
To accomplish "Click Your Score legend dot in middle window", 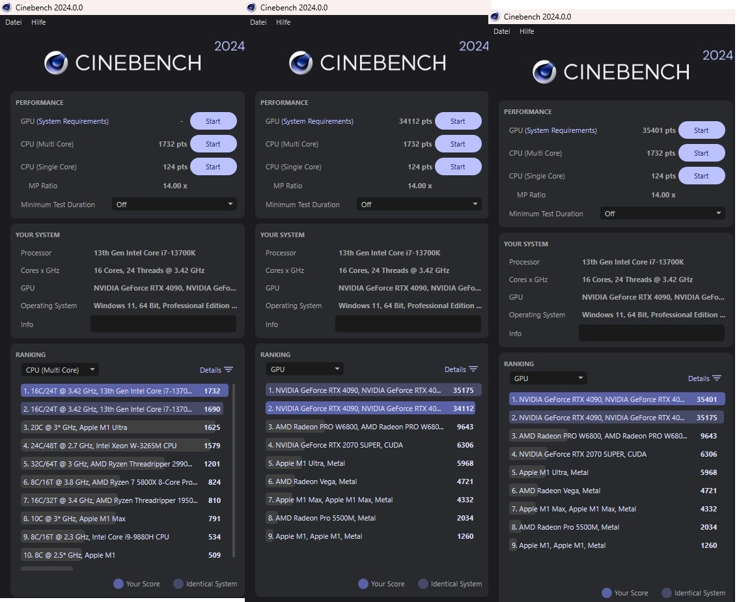I will (x=363, y=584).
